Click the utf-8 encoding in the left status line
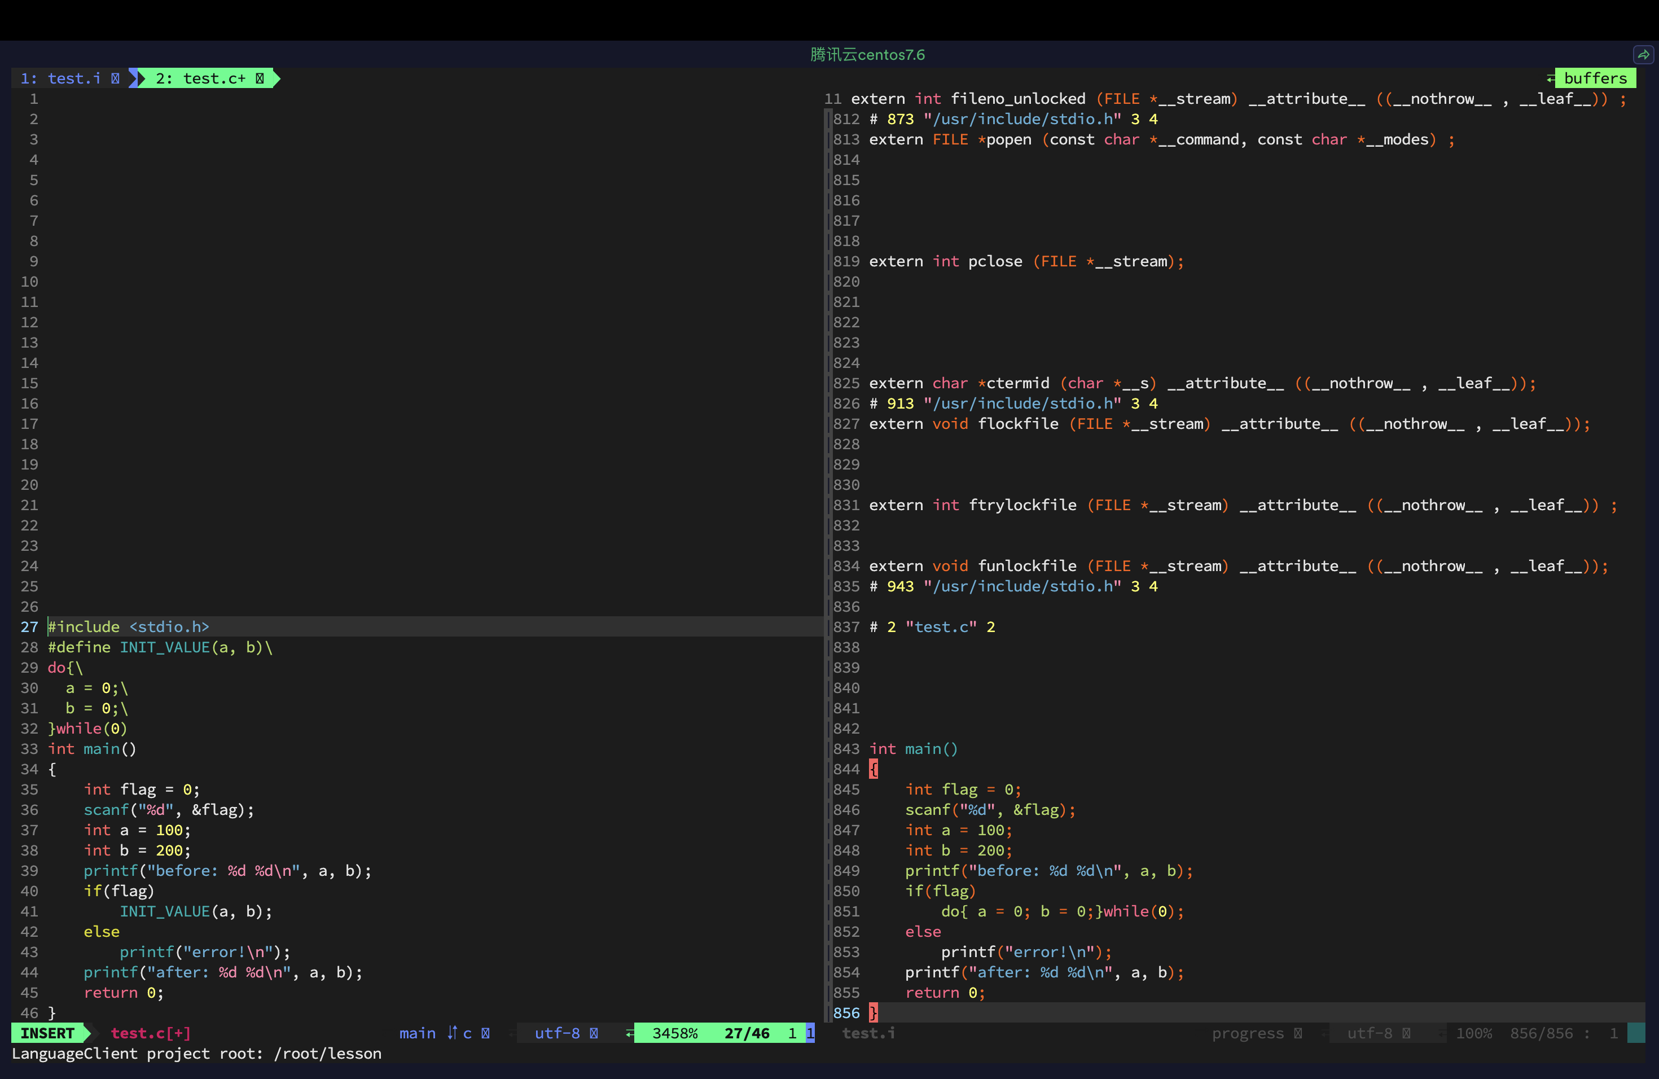The height and width of the screenshot is (1079, 1659). tap(557, 1033)
